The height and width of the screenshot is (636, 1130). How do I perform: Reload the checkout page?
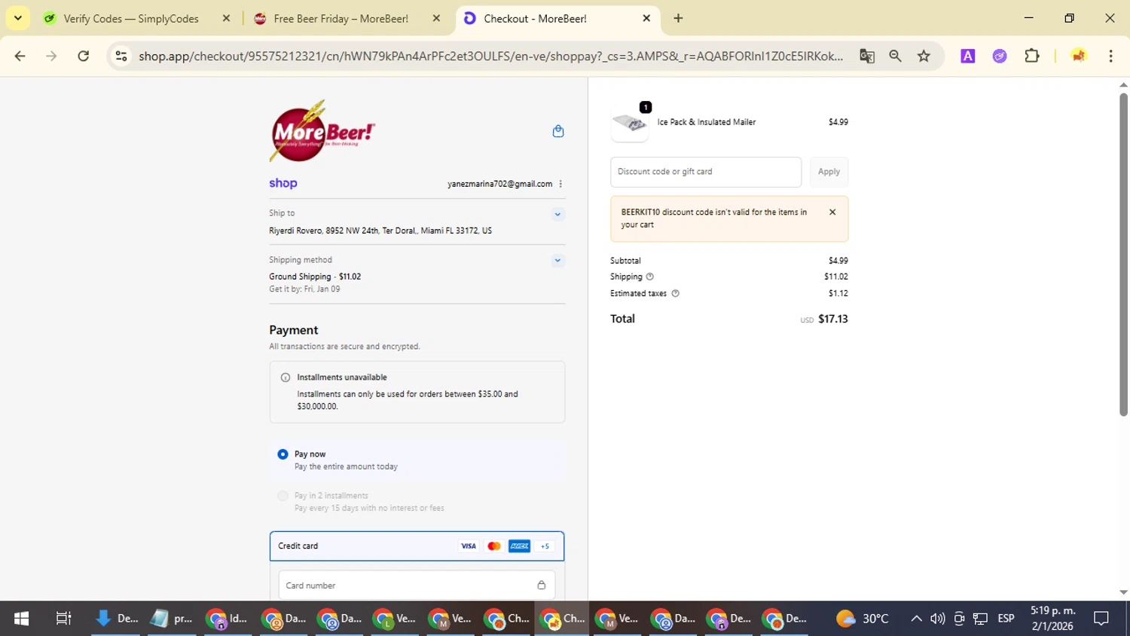84,56
